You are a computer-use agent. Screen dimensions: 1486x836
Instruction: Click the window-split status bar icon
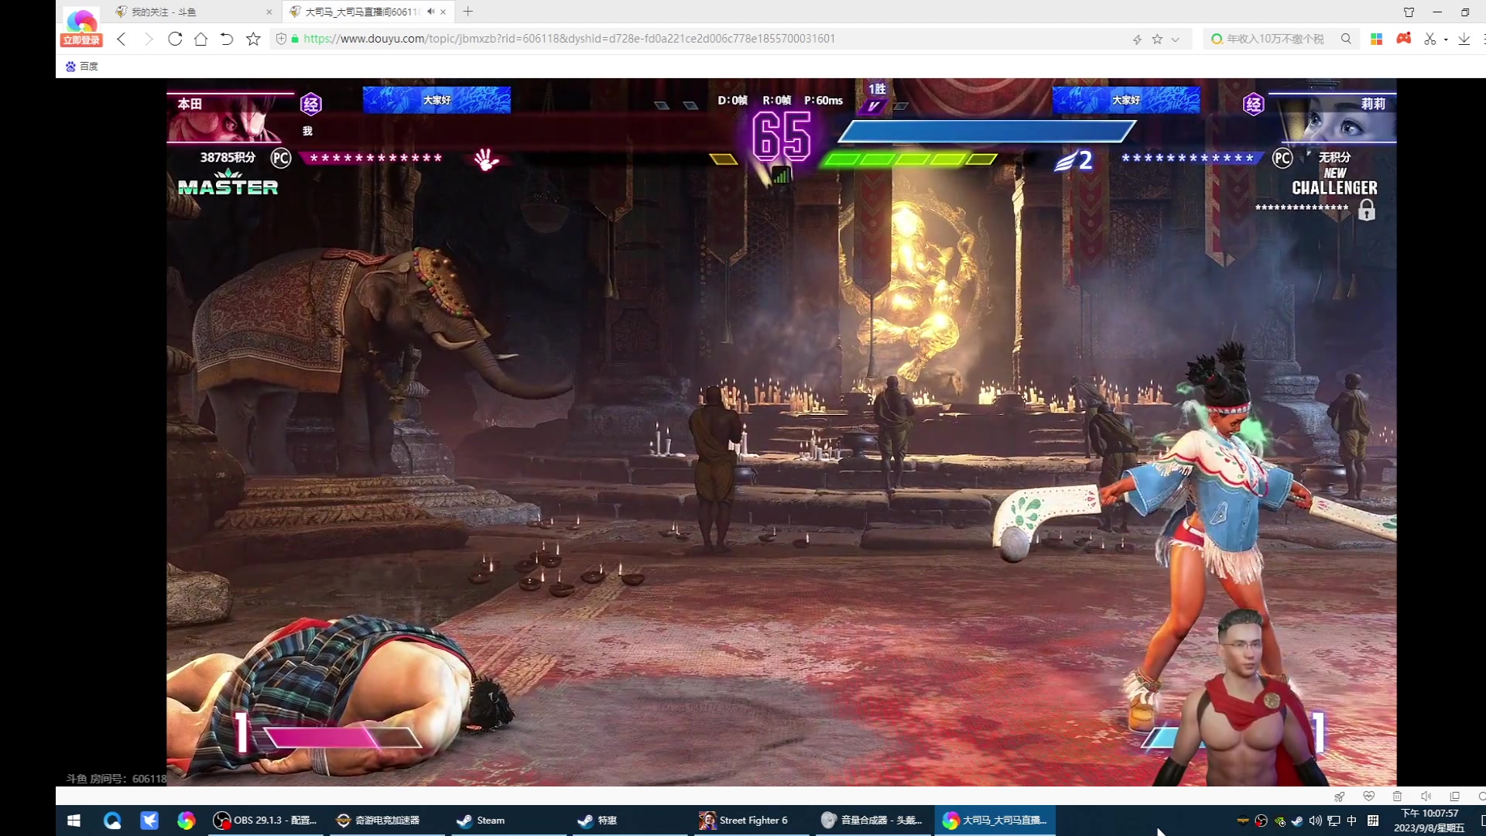pyautogui.click(x=1454, y=797)
